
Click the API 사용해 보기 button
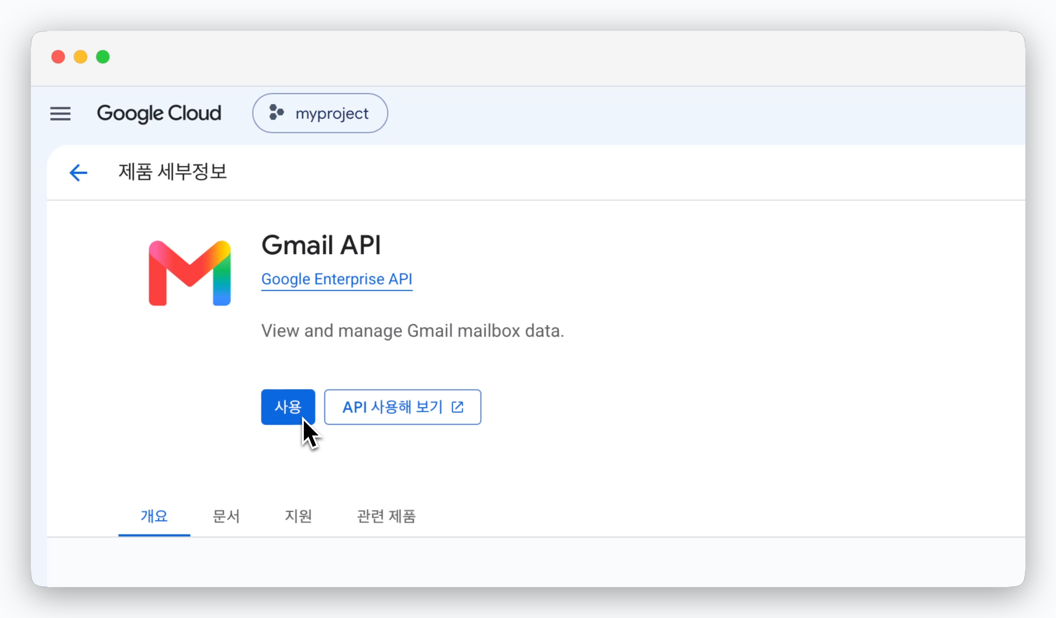point(403,407)
